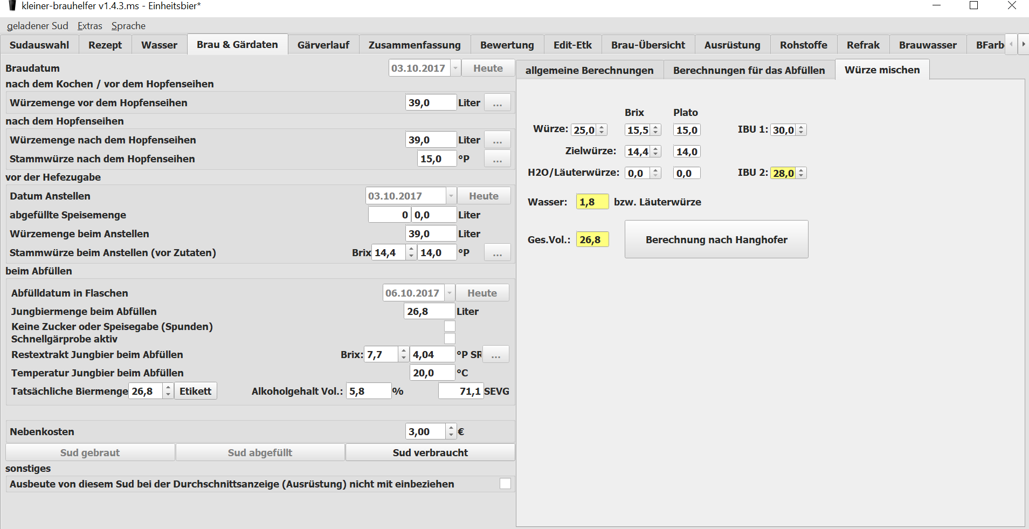Click the '...' button next to Stammwürze nach dem Hopfenseihen
Viewport: 1029px width, 529px height.
tap(497, 159)
